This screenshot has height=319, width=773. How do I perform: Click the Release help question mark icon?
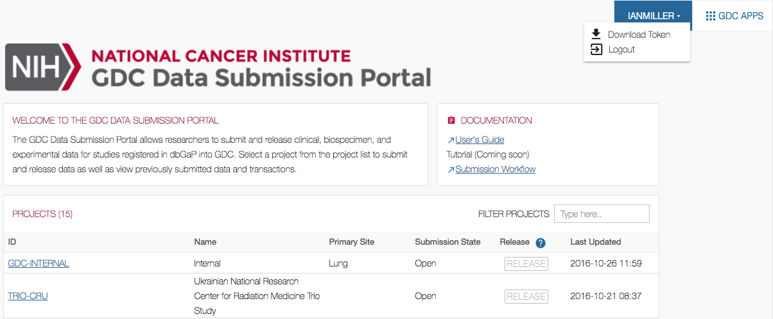pos(541,243)
